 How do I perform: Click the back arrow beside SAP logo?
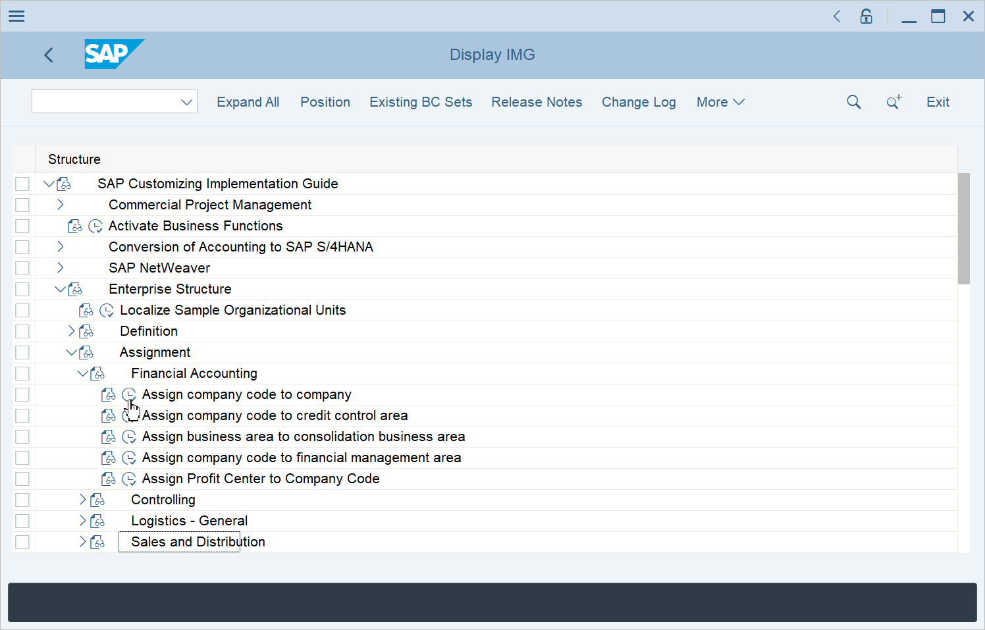pyautogui.click(x=49, y=55)
